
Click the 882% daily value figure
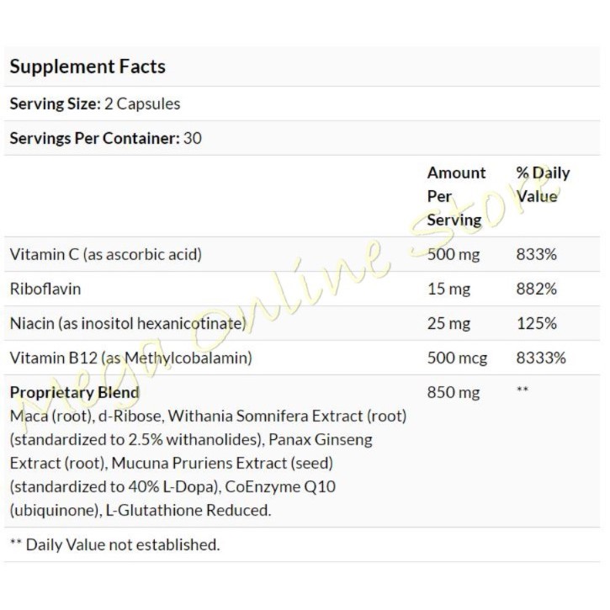pos(536,289)
